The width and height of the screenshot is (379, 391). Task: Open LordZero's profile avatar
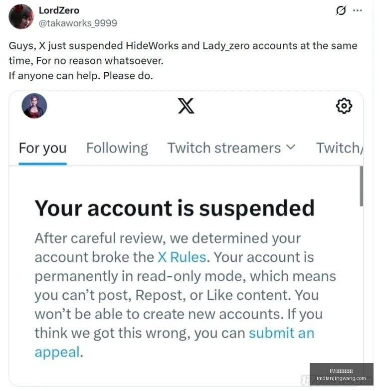(21, 16)
